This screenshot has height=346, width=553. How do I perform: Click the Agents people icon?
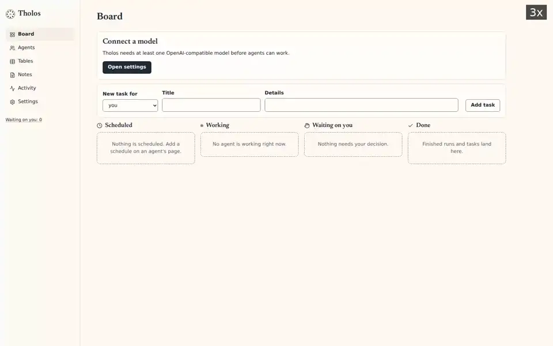(x=12, y=48)
